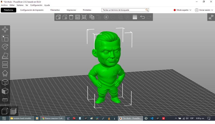Click the 6:38 p. m. clock
The image size is (215, 124).
coord(200,118)
